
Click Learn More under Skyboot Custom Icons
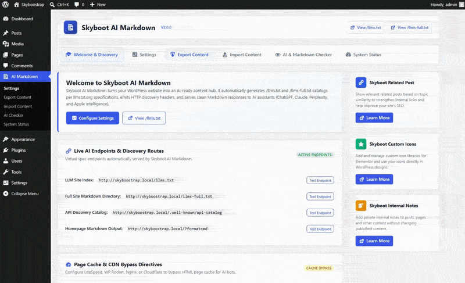pos(374,180)
